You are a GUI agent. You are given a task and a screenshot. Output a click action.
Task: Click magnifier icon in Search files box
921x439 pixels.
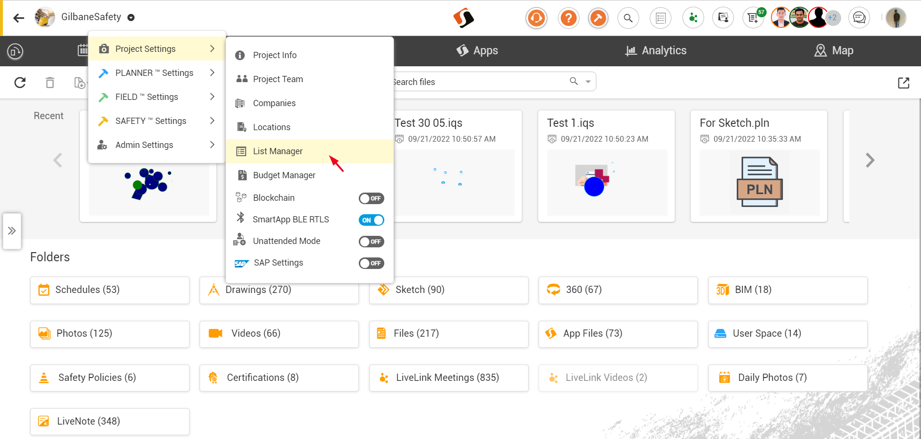574,81
